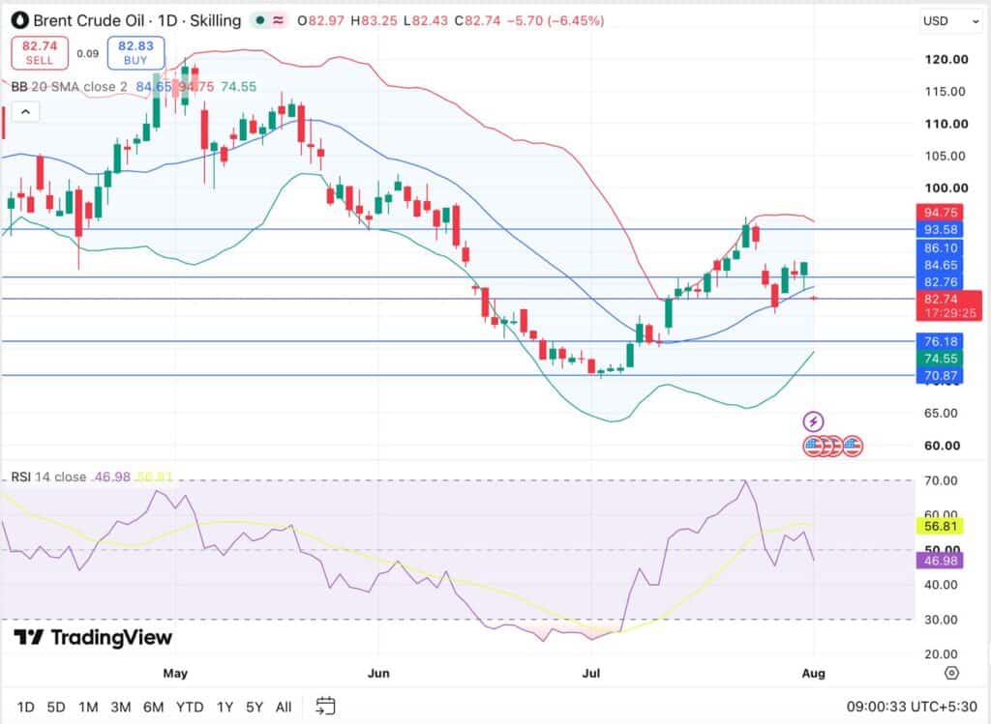The height and width of the screenshot is (724, 991).
Task: Click the Jul label on the time axis
Action: (591, 674)
